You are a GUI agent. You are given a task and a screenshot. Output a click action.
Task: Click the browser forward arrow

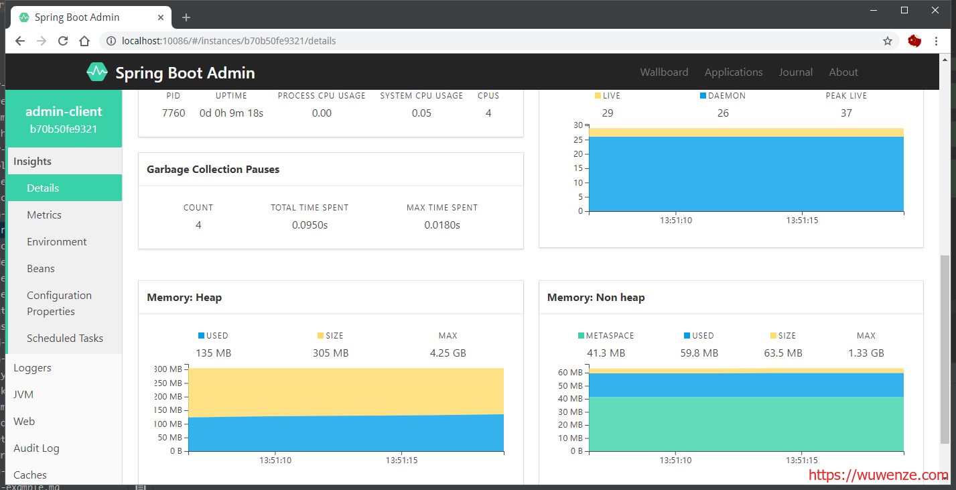pos(42,41)
